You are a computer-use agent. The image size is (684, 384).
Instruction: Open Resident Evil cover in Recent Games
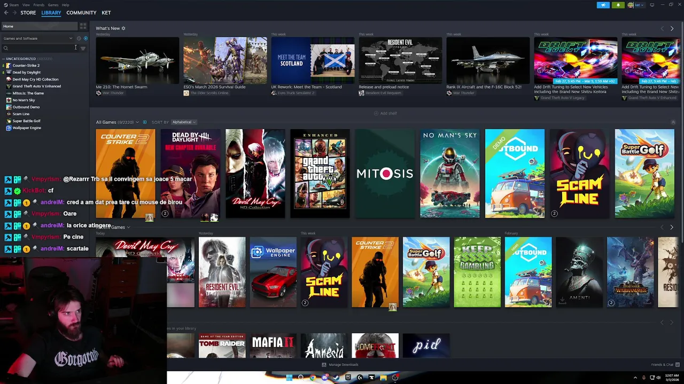pos(222,272)
